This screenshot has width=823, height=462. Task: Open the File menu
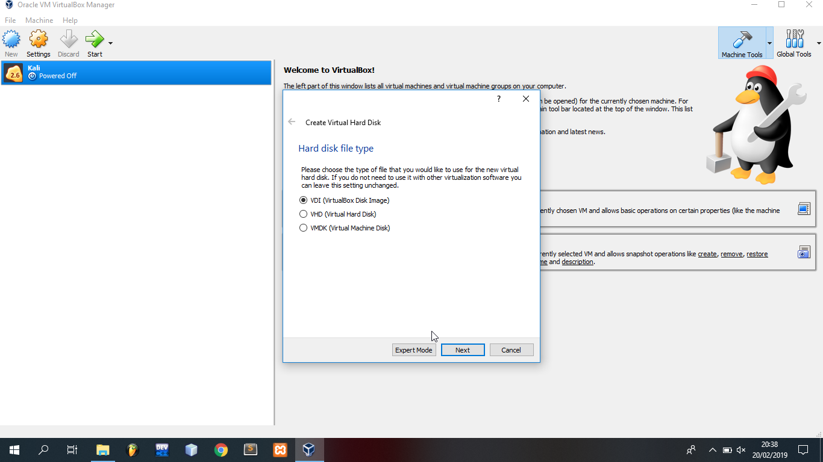(x=10, y=20)
